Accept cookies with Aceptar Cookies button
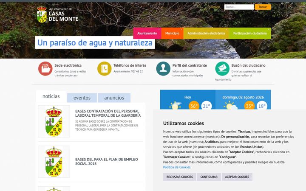The height and width of the screenshot is (191, 306). coord(237,177)
